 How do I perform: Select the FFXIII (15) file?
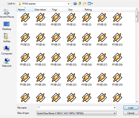coord(71,59)
